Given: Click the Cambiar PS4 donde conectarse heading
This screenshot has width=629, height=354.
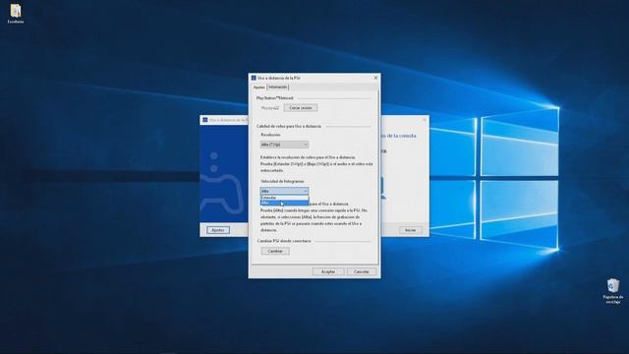Looking at the screenshot, I should pyautogui.click(x=284, y=241).
